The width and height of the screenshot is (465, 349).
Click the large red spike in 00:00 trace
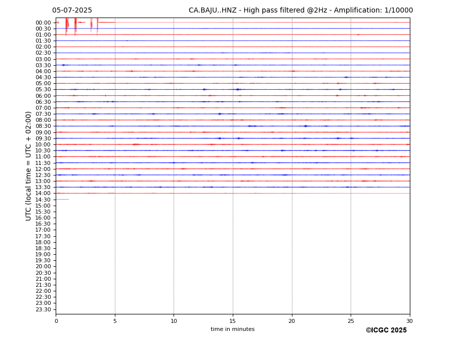[x=67, y=27]
